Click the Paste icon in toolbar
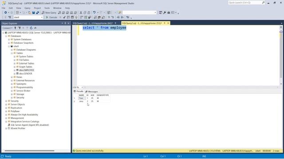The height and width of the screenshot is (159, 284). tap(89, 13)
